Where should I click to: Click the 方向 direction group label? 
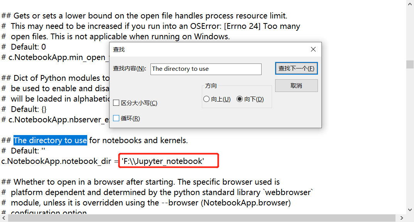(211, 86)
